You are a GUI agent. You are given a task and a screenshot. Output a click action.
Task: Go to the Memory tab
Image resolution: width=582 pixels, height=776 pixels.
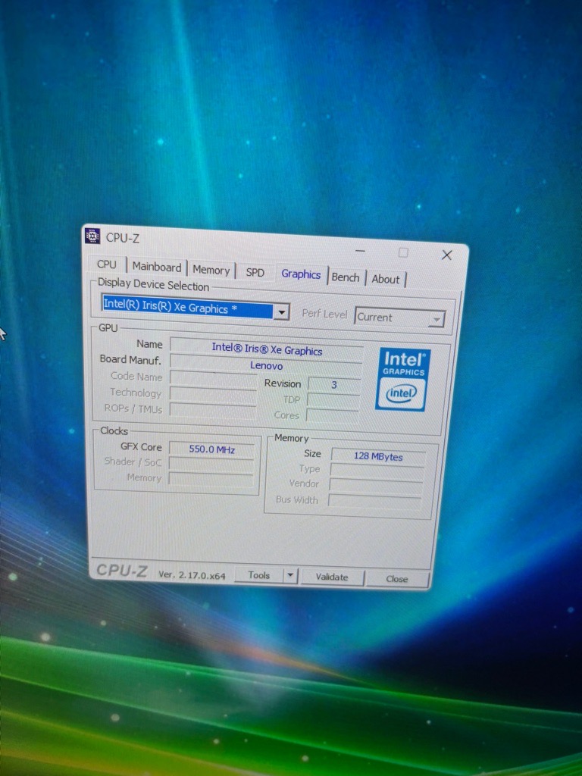pos(211,270)
